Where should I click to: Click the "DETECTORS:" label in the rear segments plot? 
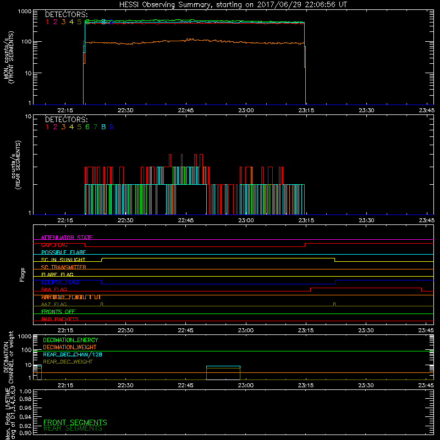tap(66, 119)
